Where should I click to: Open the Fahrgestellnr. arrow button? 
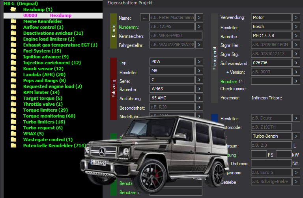199,45
